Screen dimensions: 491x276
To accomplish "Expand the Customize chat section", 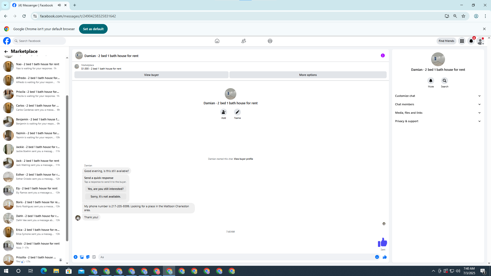I will coord(438,96).
